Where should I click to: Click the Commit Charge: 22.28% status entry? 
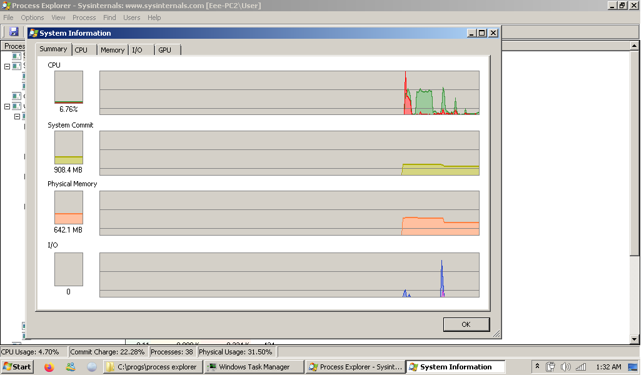(108, 352)
